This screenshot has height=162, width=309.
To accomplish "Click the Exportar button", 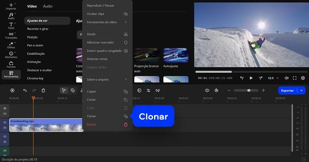I will [x=288, y=90].
